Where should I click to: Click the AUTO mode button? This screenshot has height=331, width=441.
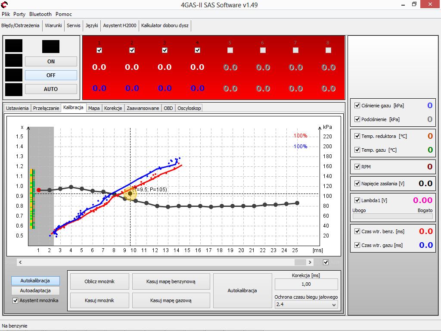click(x=51, y=89)
